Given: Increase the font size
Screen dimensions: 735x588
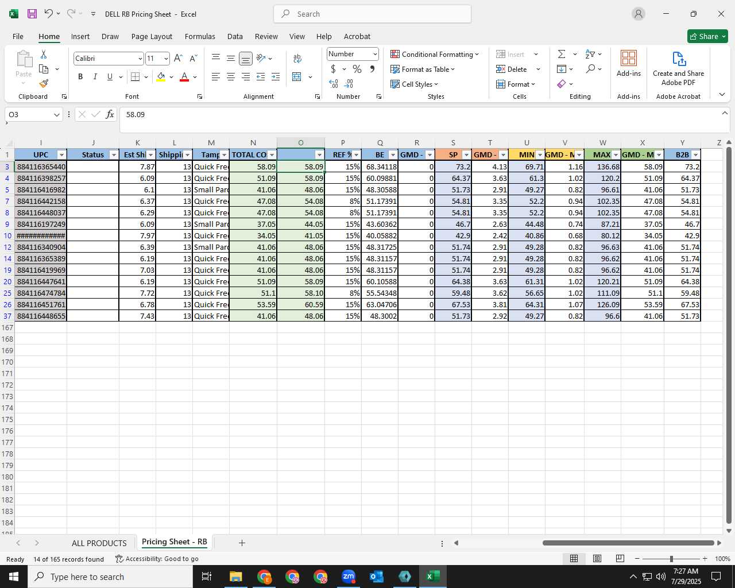Looking at the screenshot, I should click(x=178, y=59).
